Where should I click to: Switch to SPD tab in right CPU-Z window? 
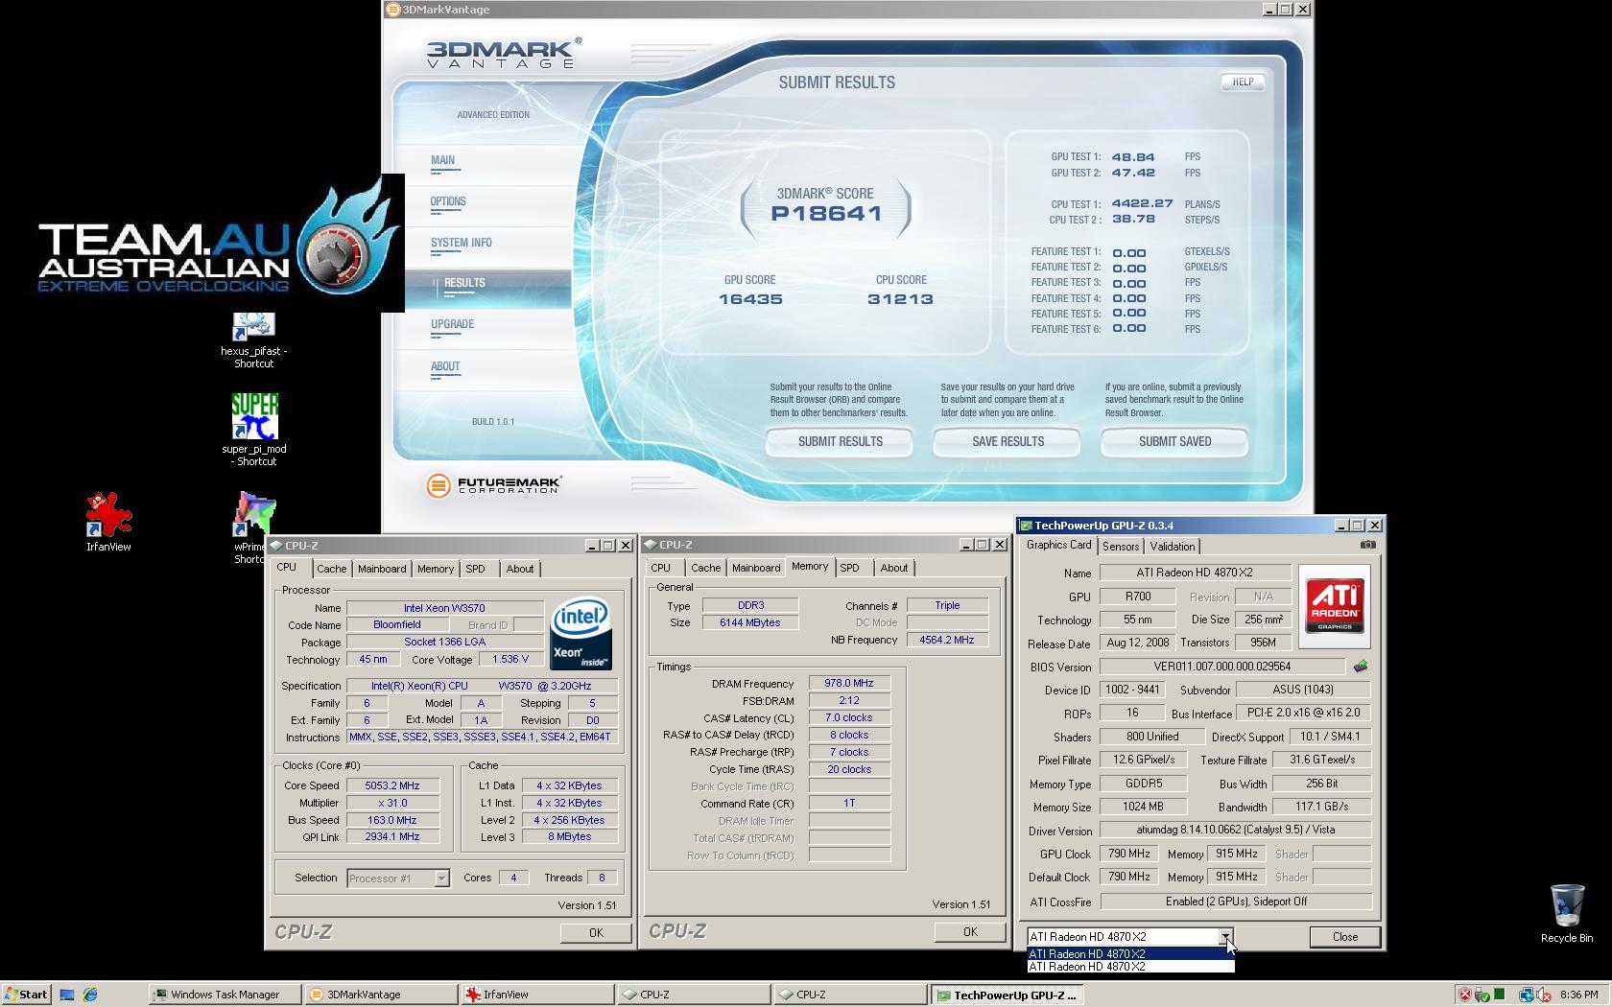(849, 568)
